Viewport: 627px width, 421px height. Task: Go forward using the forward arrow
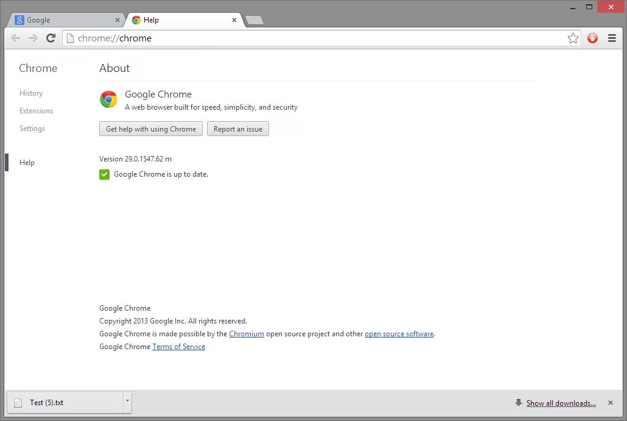click(33, 38)
